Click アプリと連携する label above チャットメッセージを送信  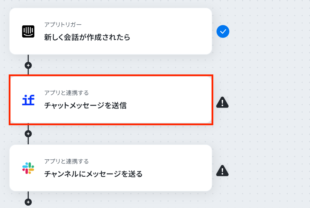click(x=66, y=93)
